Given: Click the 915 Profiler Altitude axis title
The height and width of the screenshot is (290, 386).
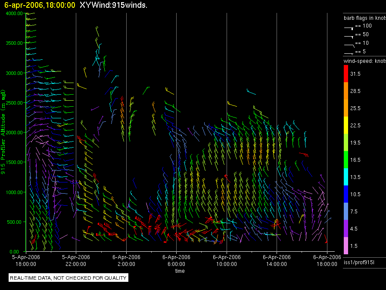Looking at the screenshot, I should click(3, 133).
